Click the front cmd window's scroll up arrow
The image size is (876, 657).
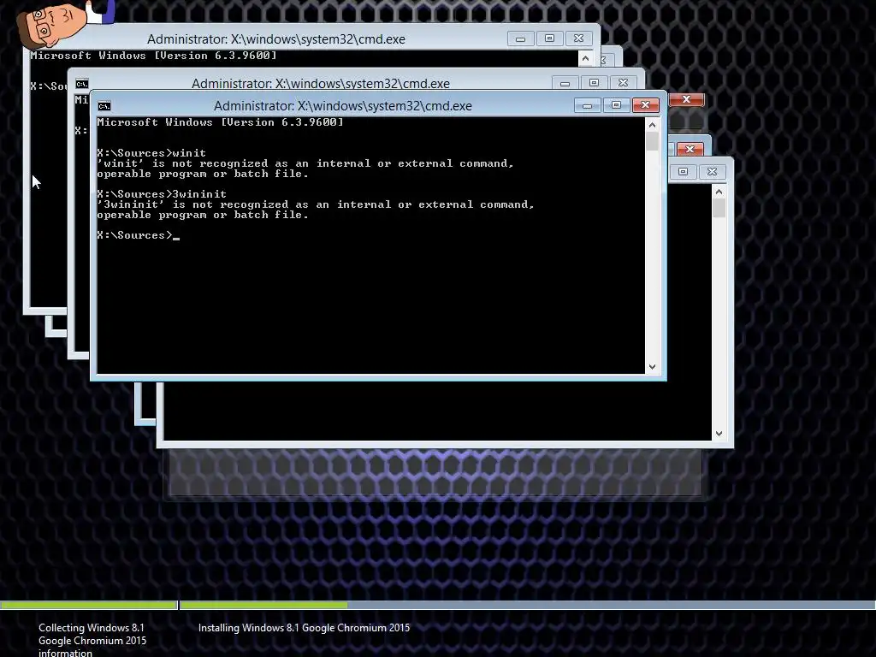coord(652,125)
